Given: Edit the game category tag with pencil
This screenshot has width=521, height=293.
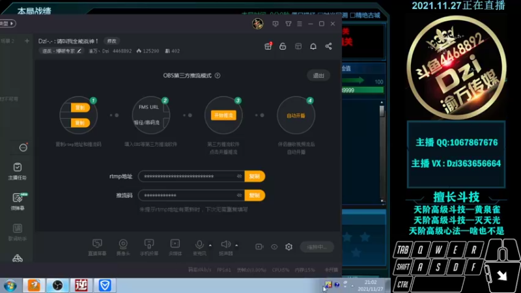Looking at the screenshot, I should [61, 51].
